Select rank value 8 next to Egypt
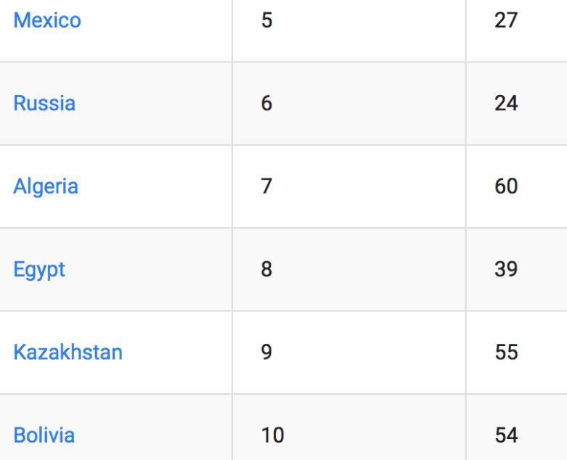Screen dimensions: 567x460 coord(266,270)
